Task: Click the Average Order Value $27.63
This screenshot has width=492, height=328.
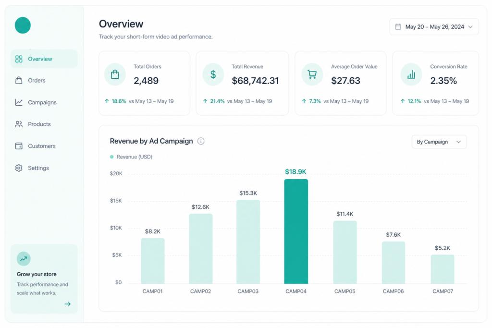Action: [x=346, y=81]
